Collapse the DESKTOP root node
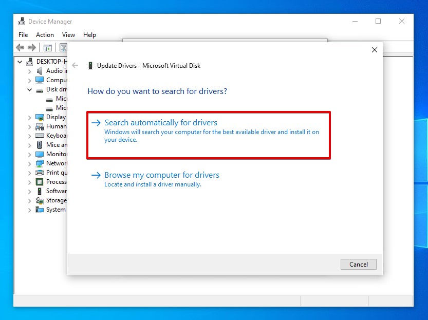 (x=20, y=62)
